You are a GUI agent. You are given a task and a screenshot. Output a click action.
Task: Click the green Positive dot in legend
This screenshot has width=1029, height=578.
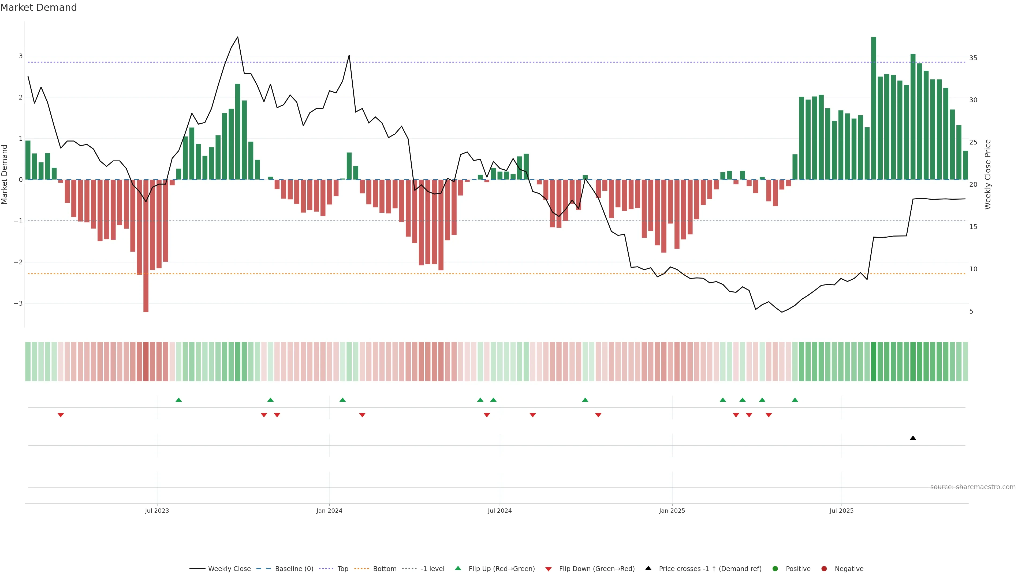point(775,569)
